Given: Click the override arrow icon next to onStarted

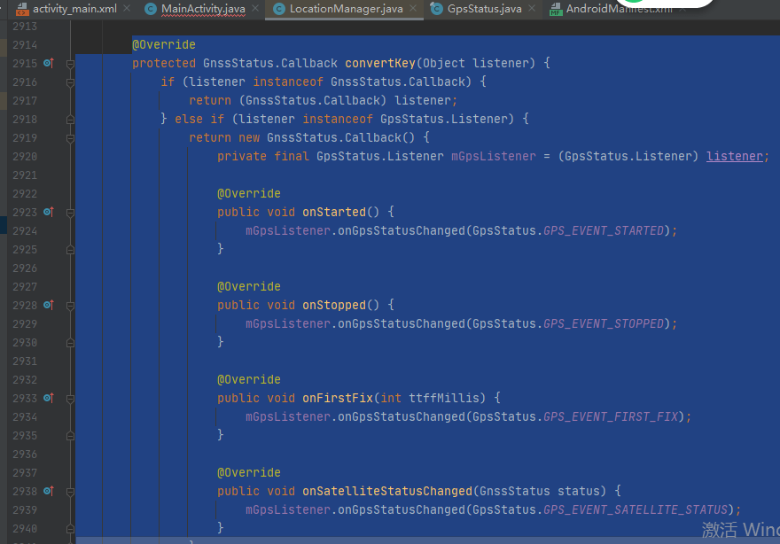Looking at the screenshot, I should pos(50,212).
